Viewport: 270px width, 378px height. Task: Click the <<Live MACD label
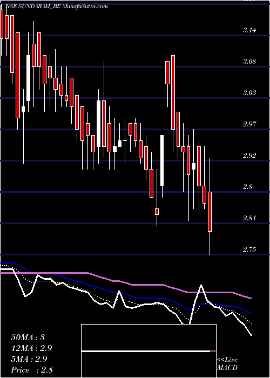tap(227, 364)
